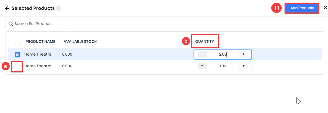Click the QUANTITY column header

(x=205, y=42)
